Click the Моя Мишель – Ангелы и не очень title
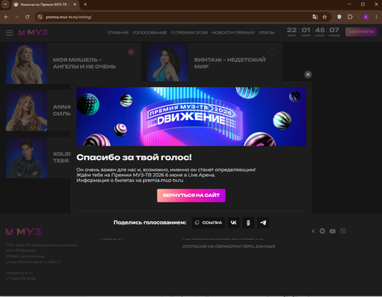Image resolution: width=382 pixels, height=297 pixels. (84, 63)
